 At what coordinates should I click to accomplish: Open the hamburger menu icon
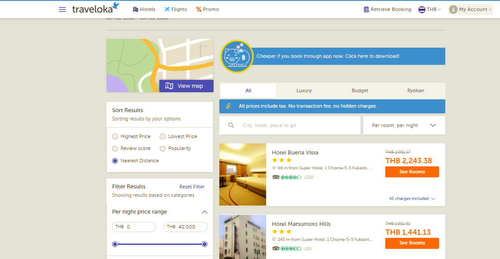(x=63, y=10)
